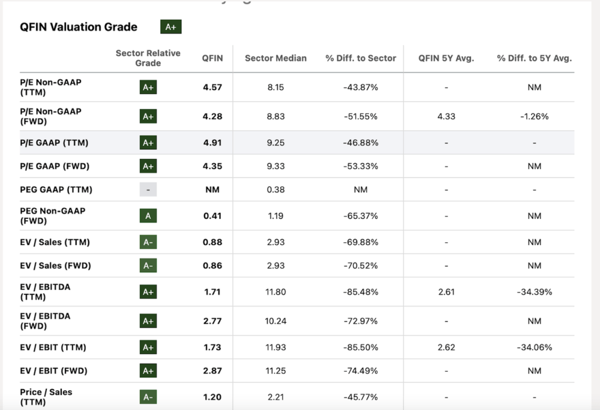This screenshot has width=600, height=410.
Task: Click the Sector Relative Grade column header
Action: (148, 58)
